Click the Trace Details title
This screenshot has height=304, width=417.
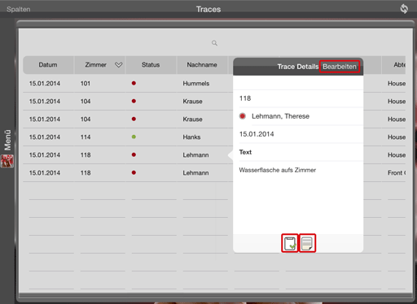(x=298, y=67)
